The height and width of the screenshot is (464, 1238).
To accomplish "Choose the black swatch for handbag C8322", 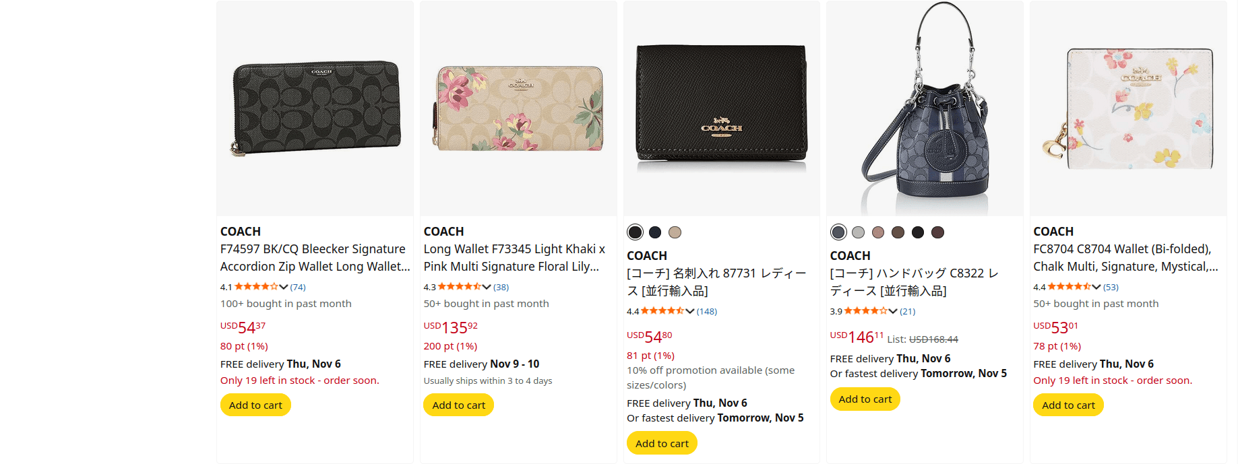I will (x=917, y=232).
